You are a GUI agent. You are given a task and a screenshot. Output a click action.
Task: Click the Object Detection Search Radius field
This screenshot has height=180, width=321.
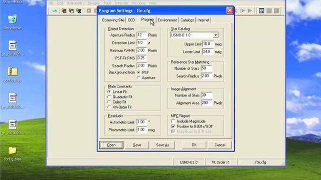141,65
